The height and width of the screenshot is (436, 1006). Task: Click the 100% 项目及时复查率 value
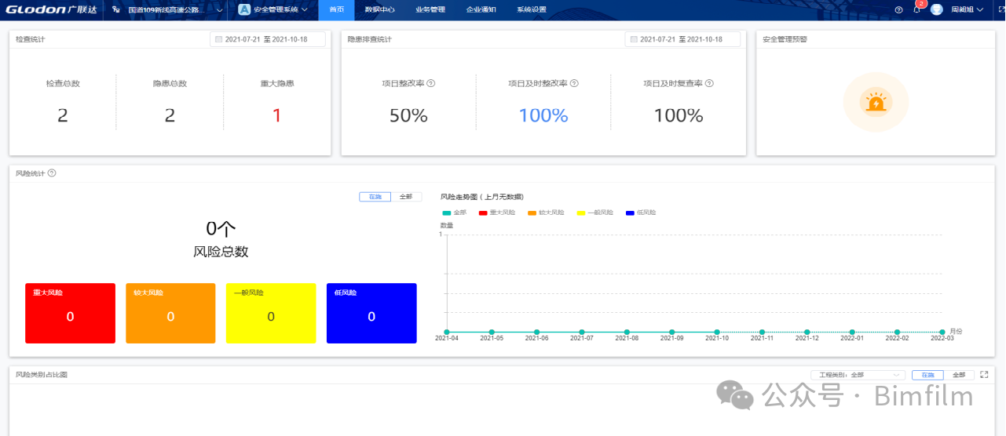[x=679, y=116]
